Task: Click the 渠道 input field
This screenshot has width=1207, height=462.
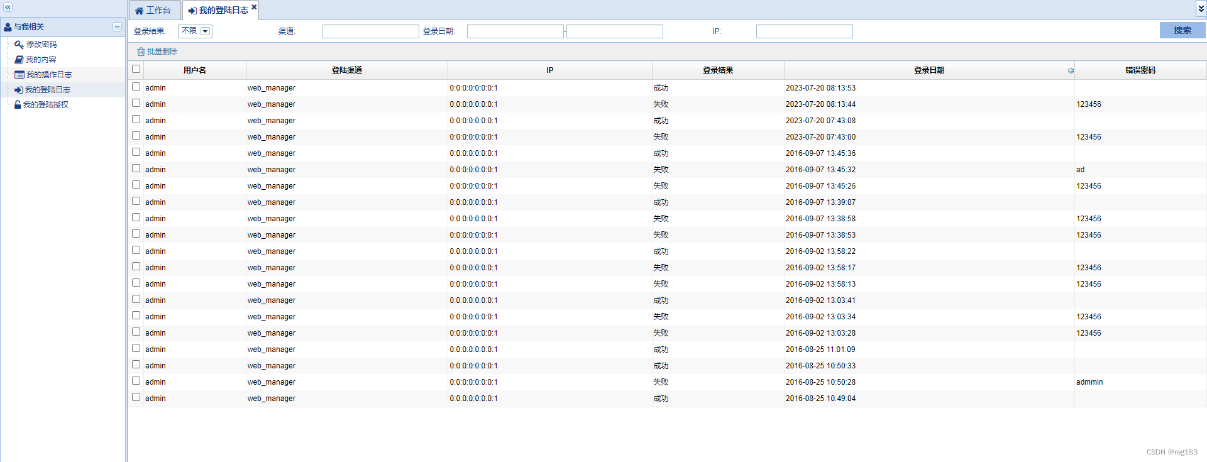Action: point(370,31)
